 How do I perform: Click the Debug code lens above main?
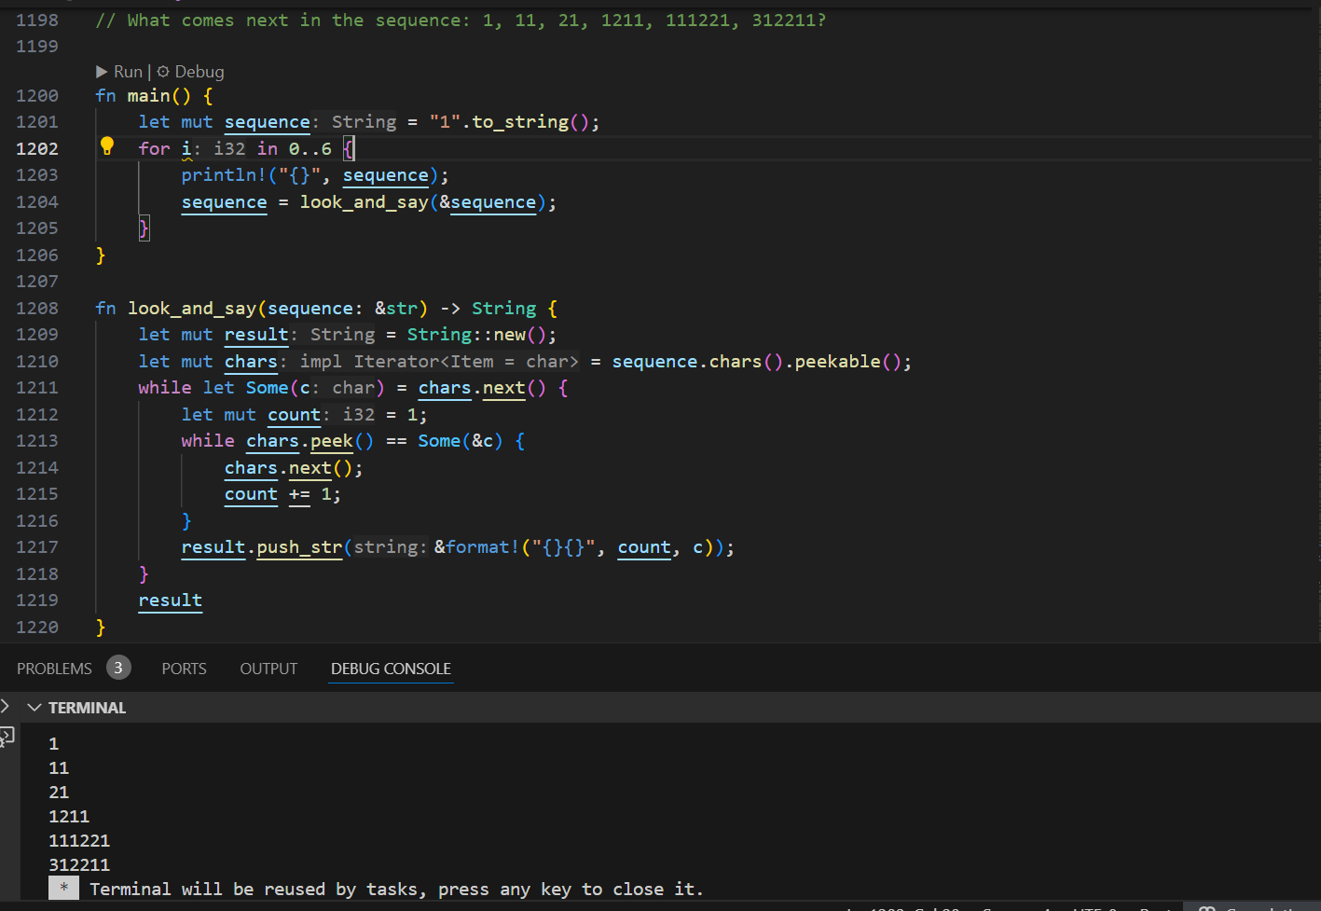(191, 72)
